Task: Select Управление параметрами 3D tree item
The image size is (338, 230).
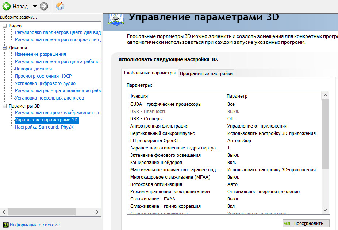Action: [x=46, y=120]
